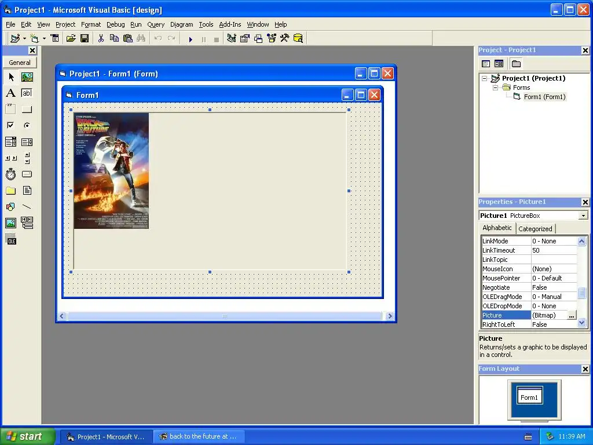The height and width of the screenshot is (445, 593).
Task: Select the VScrollBar tool in toolbox
Action: 27,158
